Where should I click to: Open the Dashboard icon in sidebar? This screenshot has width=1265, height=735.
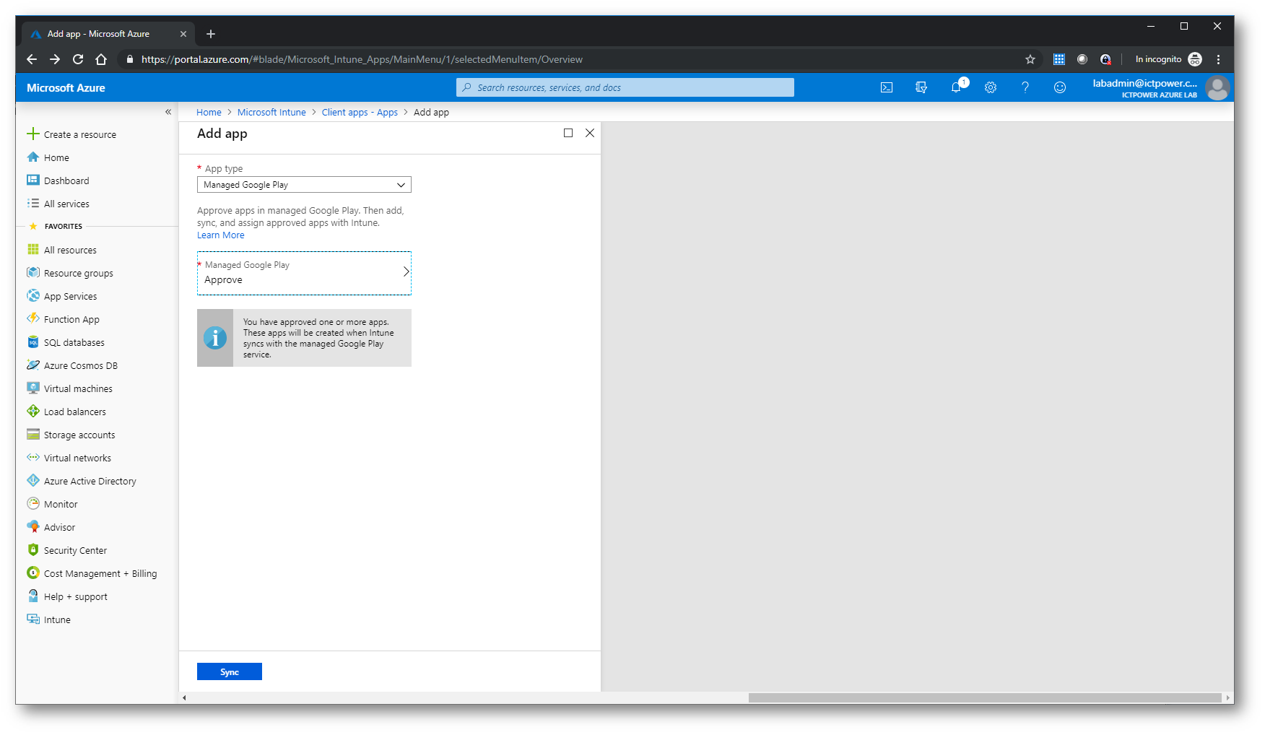click(33, 180)
